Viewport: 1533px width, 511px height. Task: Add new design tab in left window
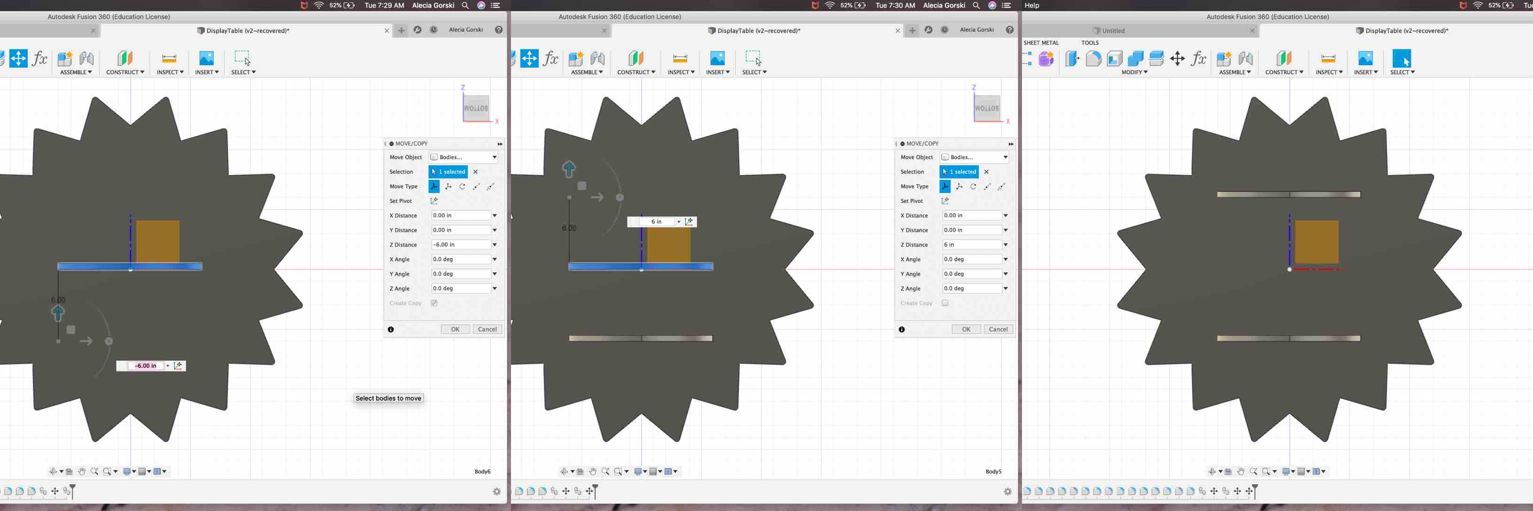[x=401, y=31]
